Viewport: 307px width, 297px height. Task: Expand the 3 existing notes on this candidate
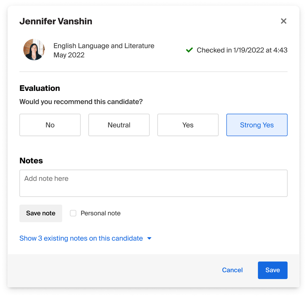click(x=81, y=238)
